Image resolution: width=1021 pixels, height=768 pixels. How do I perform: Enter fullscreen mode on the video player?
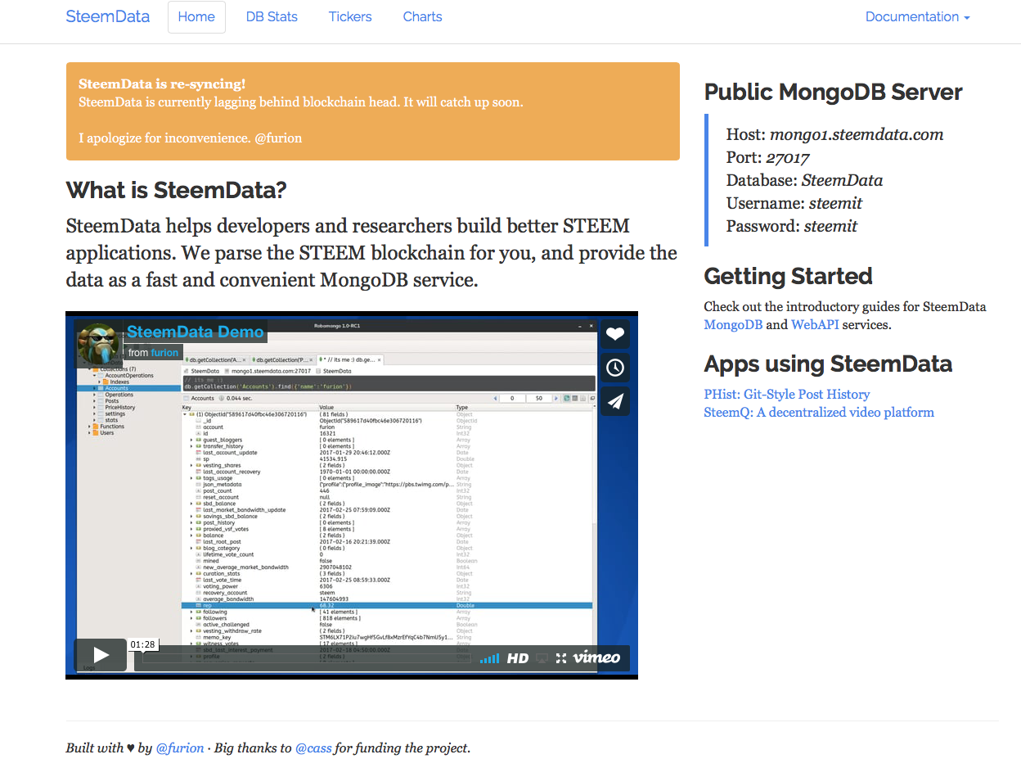(x=561, y=658)
